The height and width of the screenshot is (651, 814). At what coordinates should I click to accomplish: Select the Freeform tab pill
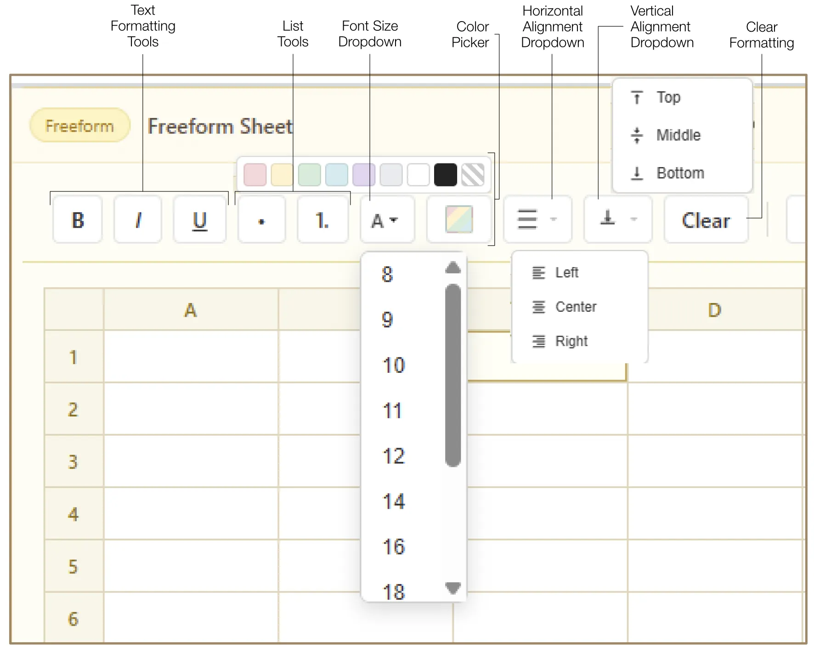click(80, 125)
